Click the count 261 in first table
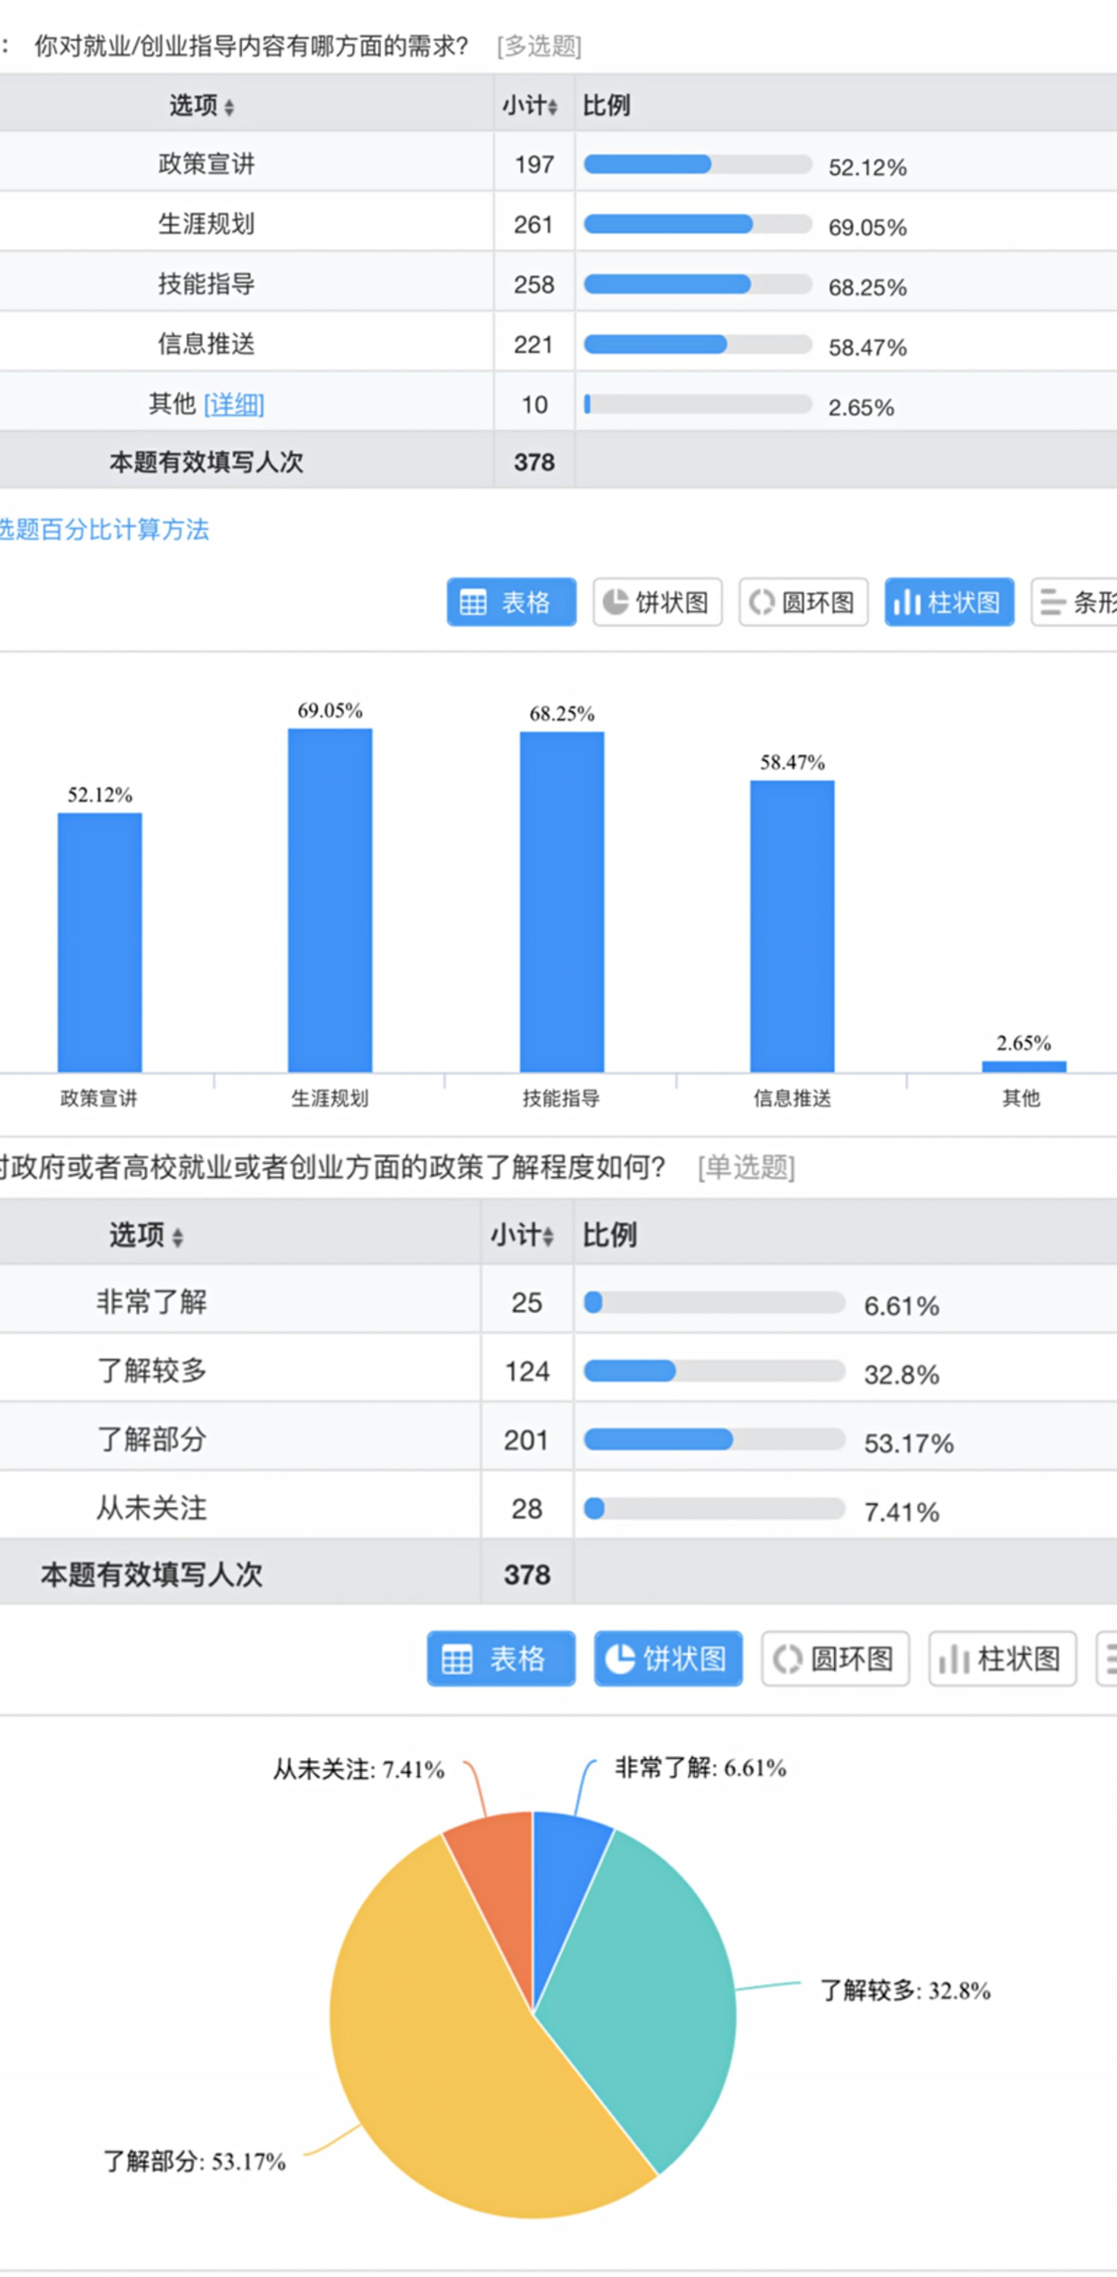This screenshot has width=1117, height=2277. coord(534,224)
